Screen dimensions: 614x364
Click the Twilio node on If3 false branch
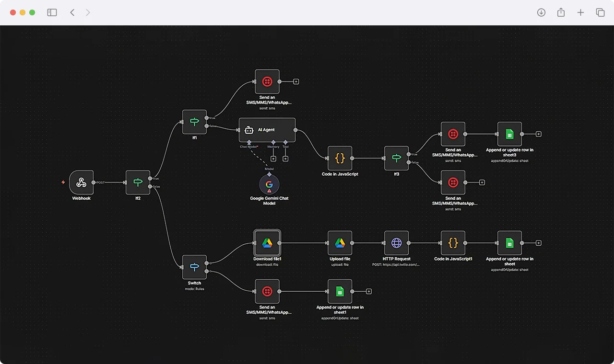pyautogui.click(x=453, y=182)
